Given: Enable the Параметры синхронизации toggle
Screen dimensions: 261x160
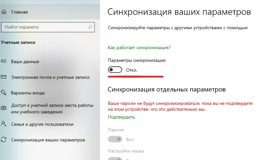Looking at the screenshot, I should tap(115, 70).
